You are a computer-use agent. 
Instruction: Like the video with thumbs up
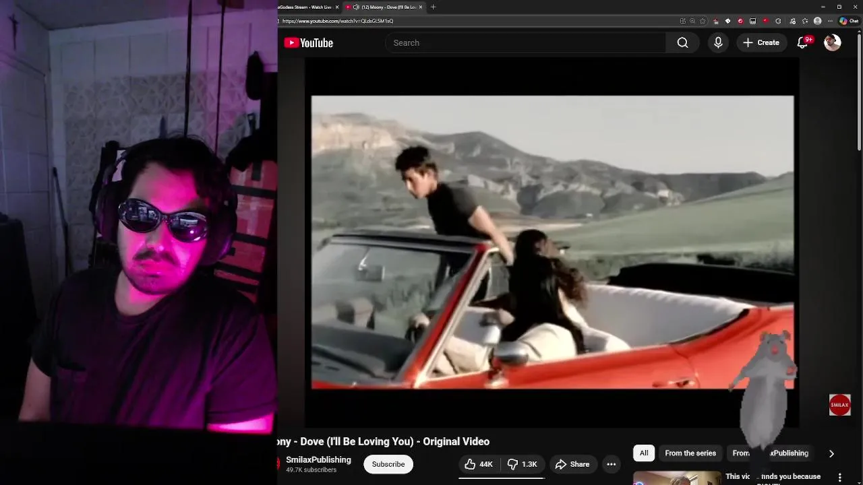click(479, 464)
